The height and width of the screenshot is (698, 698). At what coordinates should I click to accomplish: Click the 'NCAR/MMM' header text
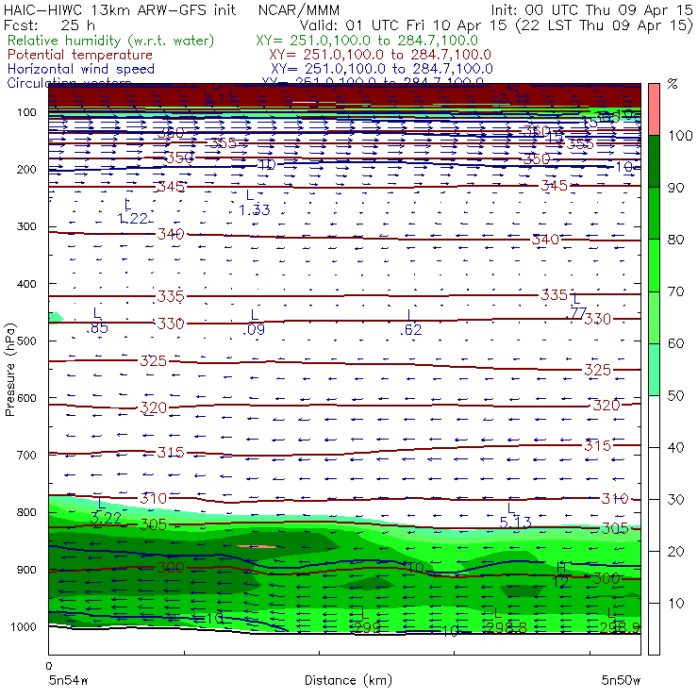(x=299, y=10)
